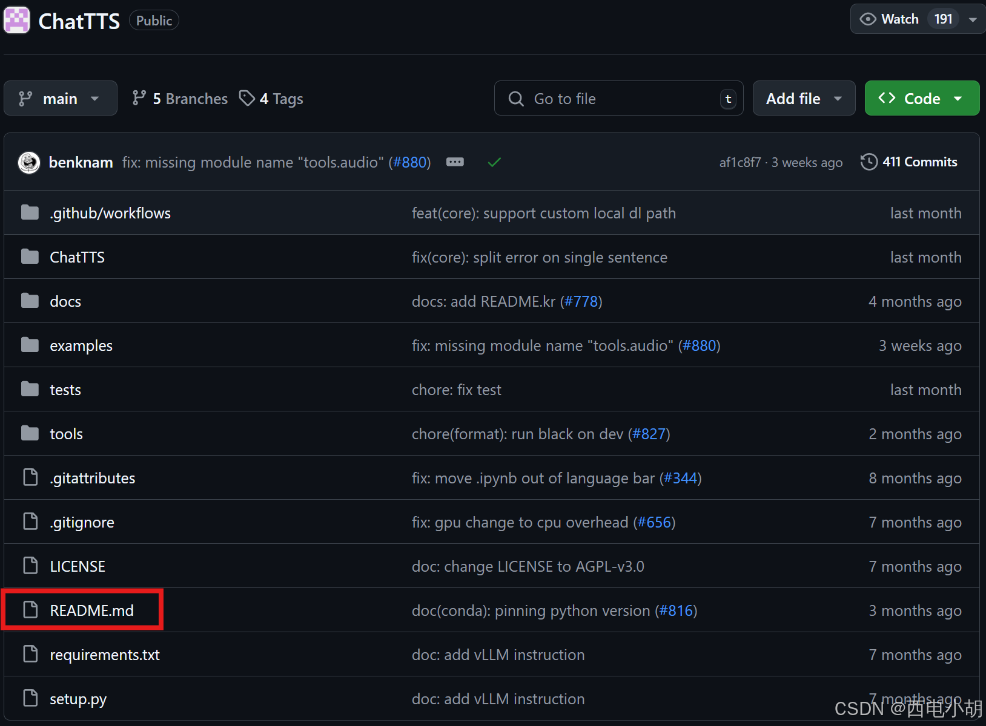
Task: Click the .gitignore file icon
Action: [x=30, y=522]
